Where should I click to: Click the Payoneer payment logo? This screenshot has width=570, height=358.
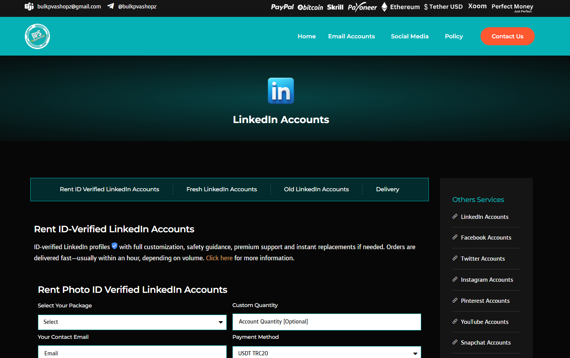[362, 7]
